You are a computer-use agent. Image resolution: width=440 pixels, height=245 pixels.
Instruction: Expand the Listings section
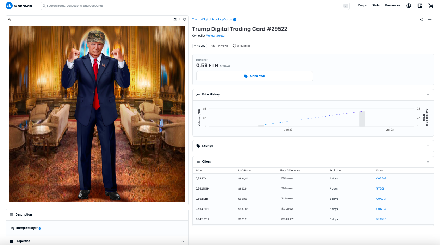point(428,146)
